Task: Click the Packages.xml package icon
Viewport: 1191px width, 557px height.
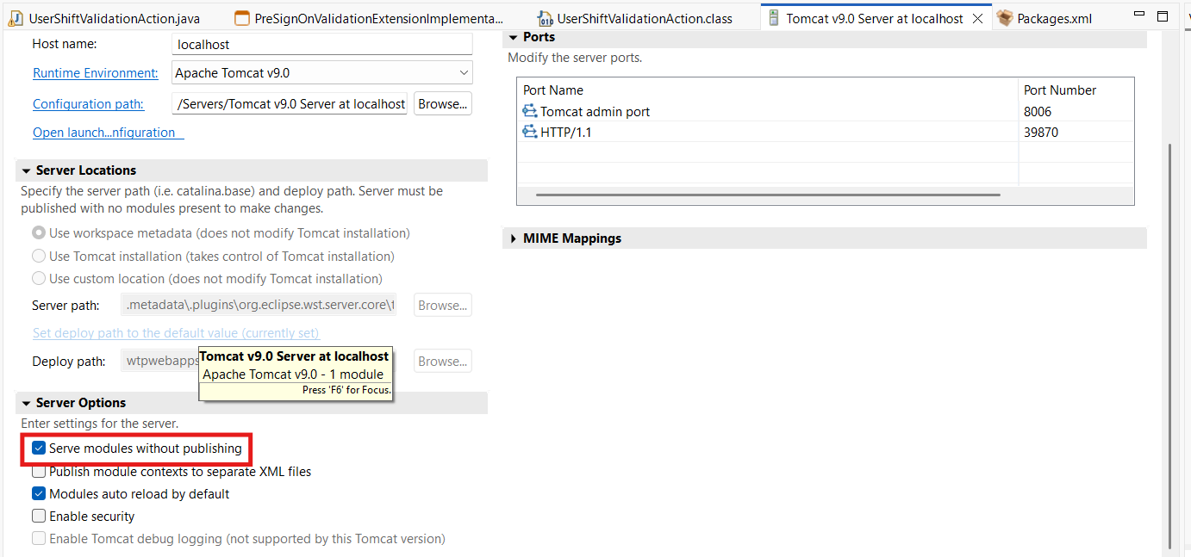Action: click(1004, 18)
